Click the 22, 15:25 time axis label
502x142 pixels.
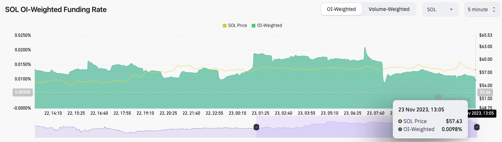pyautogui.click(x=76, y=113)
